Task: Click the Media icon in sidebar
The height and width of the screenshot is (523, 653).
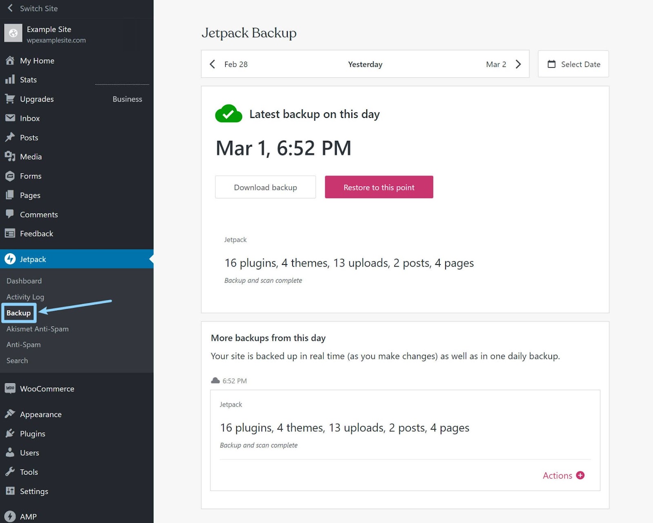Action: (10, 156)
